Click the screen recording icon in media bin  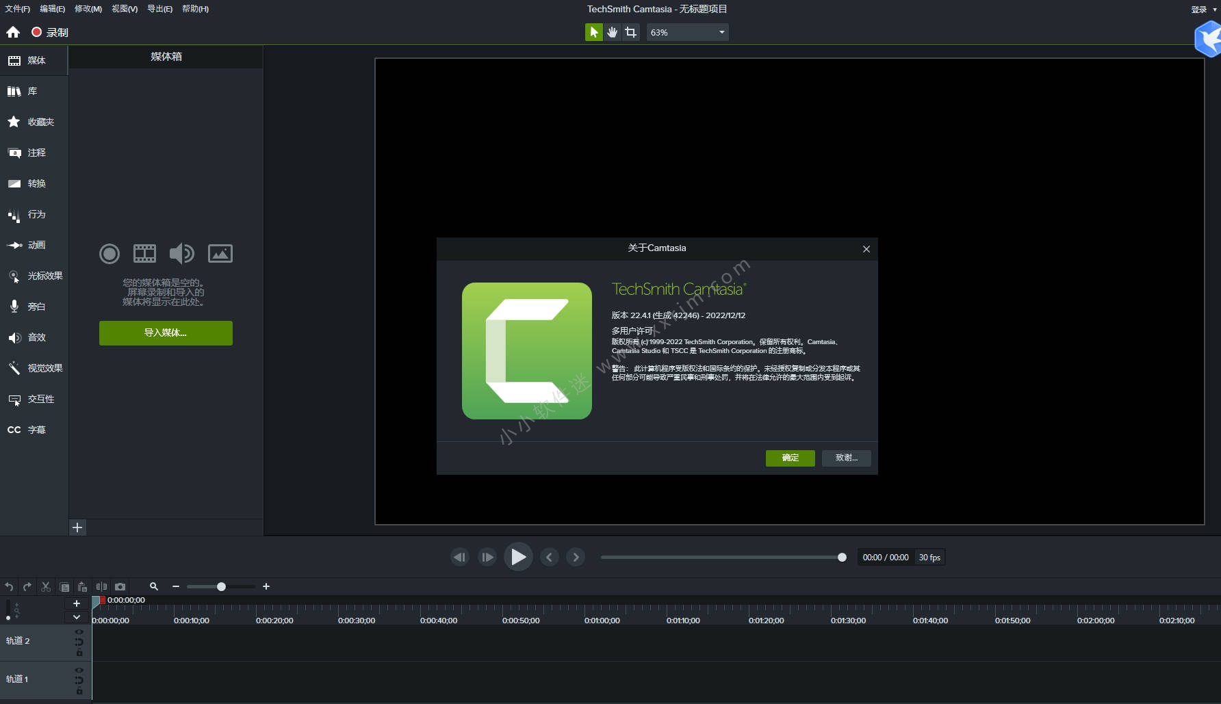[110, 254]
